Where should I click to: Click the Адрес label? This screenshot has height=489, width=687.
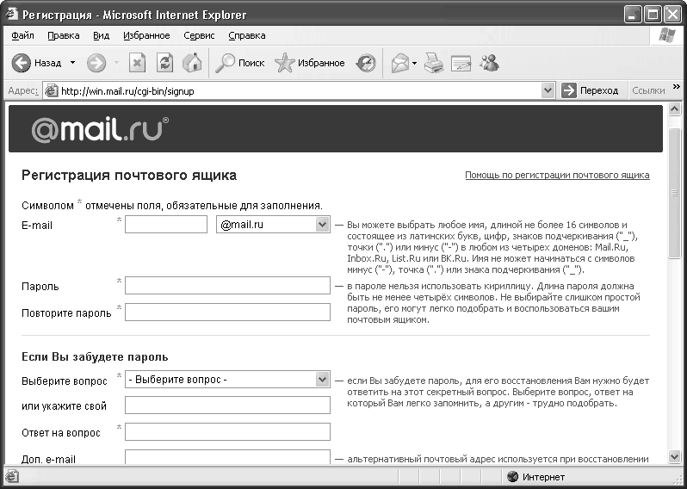pyautogui.click(x=23, y=90)
